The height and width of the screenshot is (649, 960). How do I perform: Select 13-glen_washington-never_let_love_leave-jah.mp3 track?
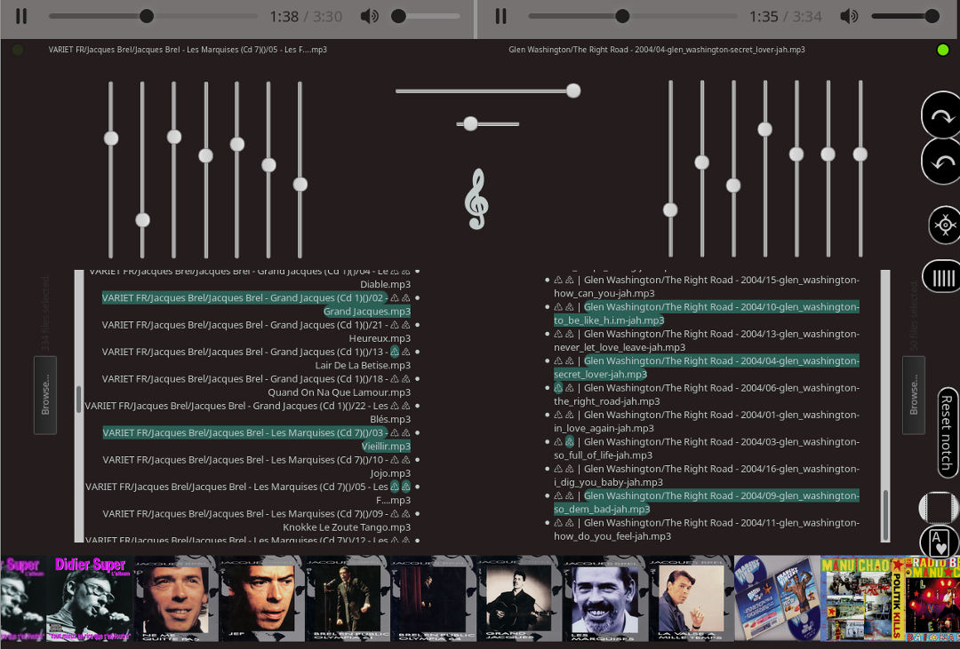coord(707,341)
